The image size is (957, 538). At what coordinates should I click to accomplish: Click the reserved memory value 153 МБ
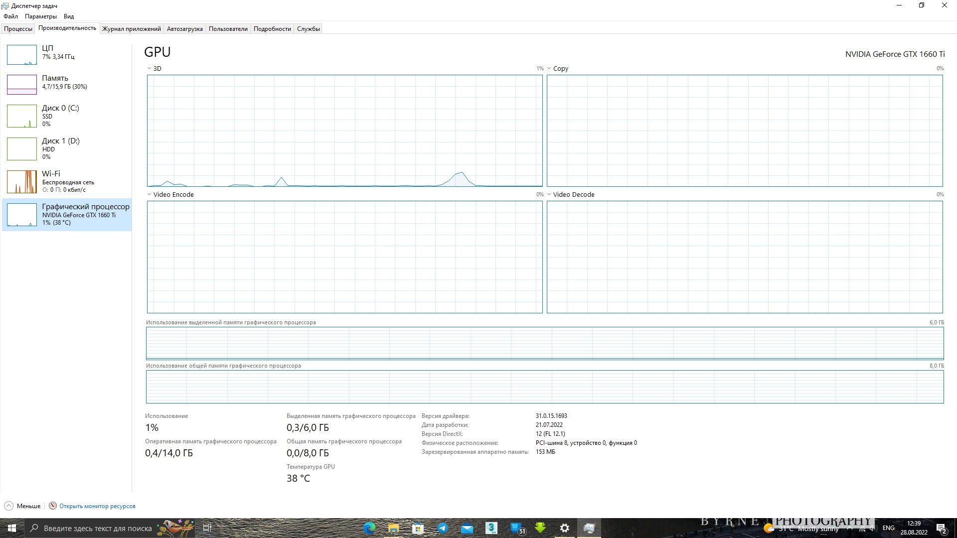(545, 452)
